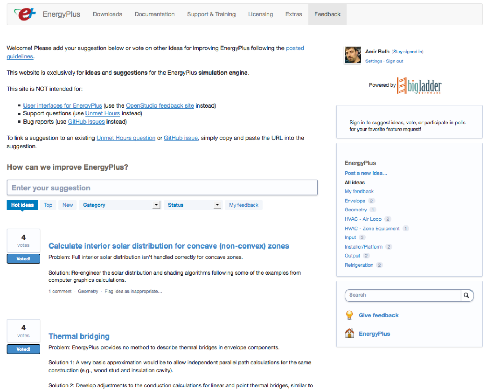Switch to the New ideas tab

coord(67,205)
